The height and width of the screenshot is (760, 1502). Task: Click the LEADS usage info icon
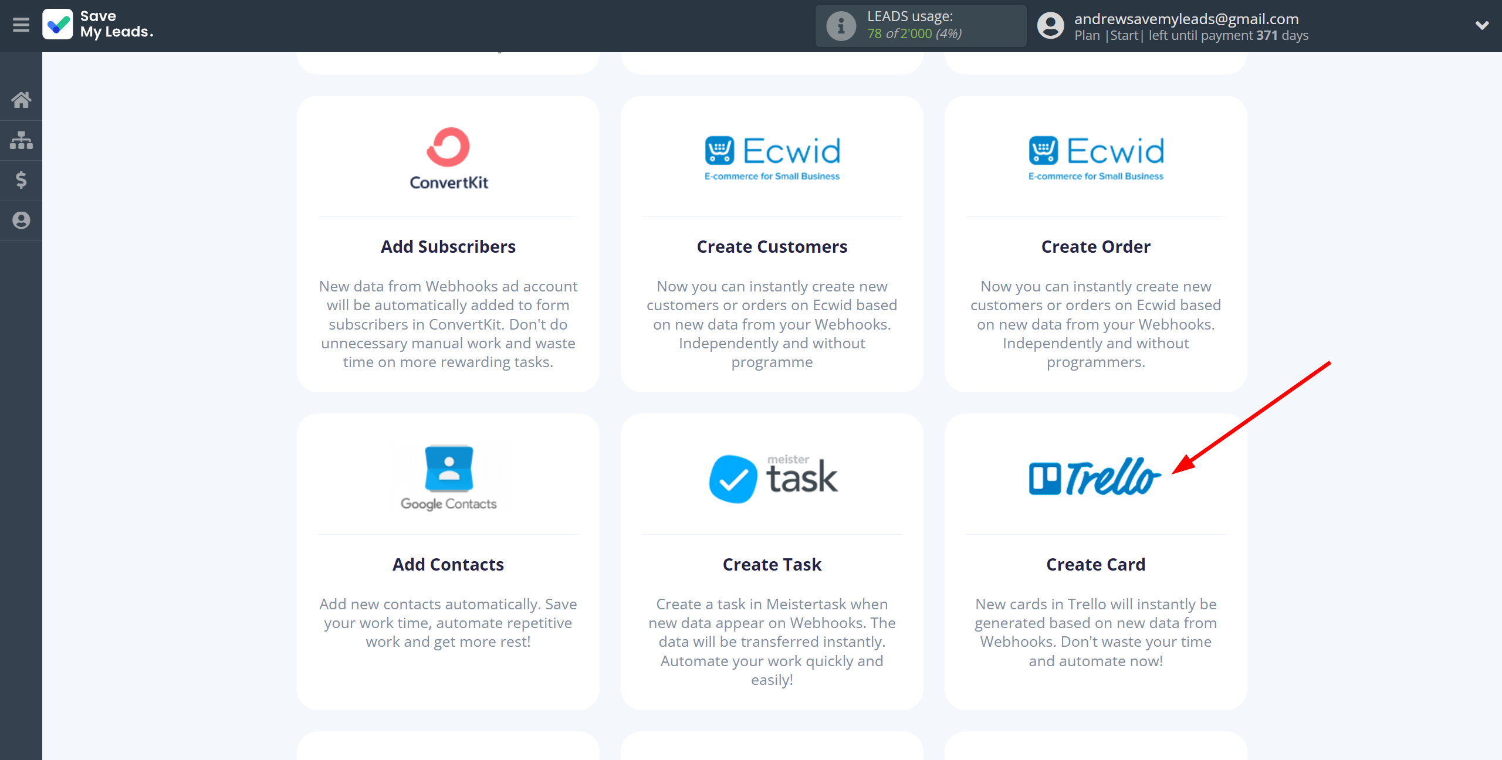(x=841, y=26)
